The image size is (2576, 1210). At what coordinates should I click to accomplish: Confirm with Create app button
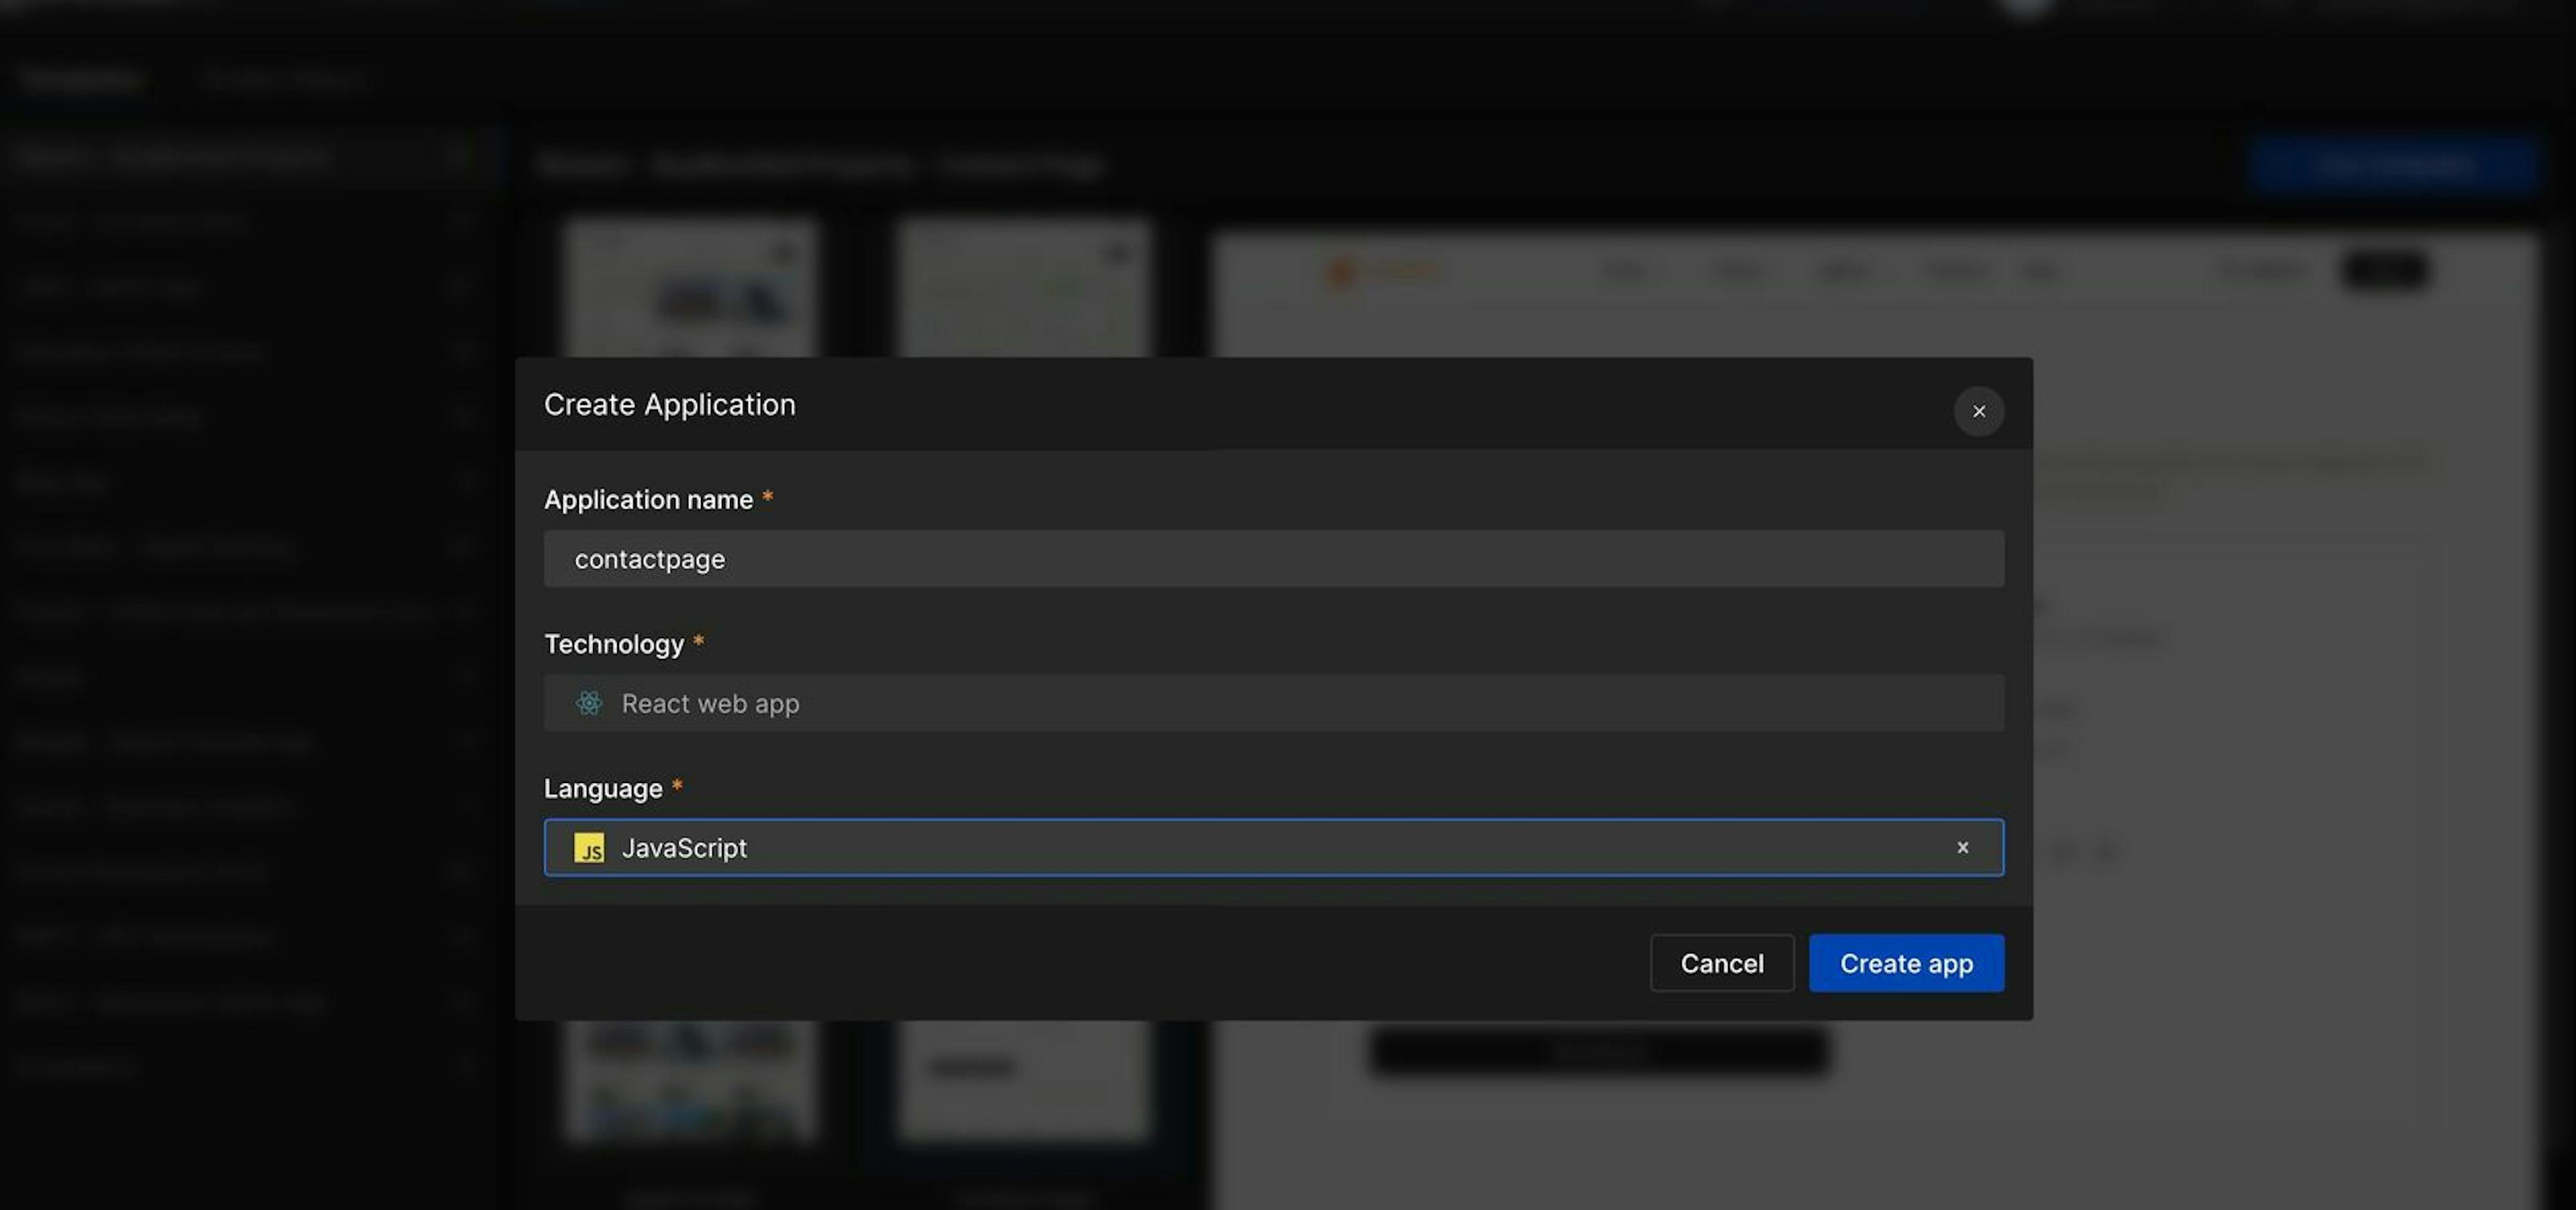(x=1906, y=963)
